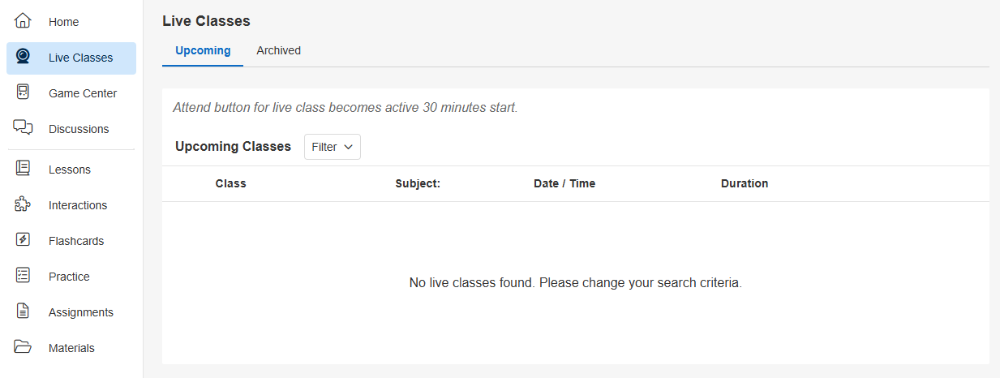The width and height of the screenshot is (1000, 378).
Task: Click the Duration column header
Action: [x=744, y=183]
